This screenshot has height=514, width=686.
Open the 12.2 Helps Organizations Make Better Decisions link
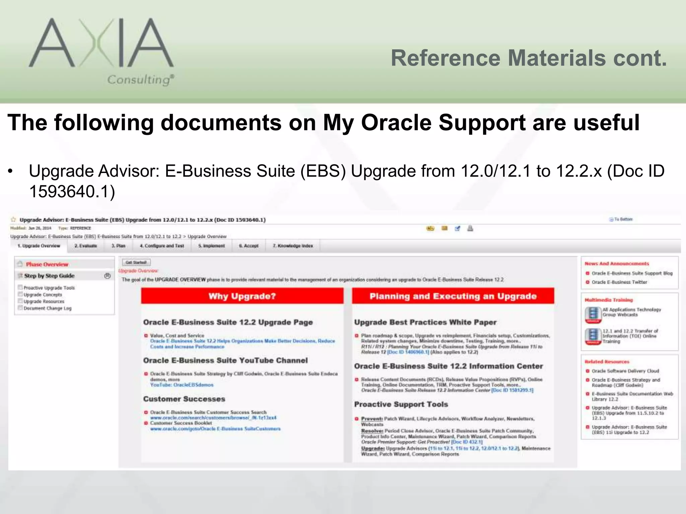point(243,344)
